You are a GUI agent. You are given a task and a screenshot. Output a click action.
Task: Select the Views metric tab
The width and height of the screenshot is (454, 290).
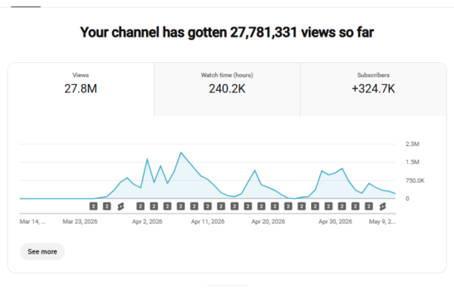pyautogui.click(x=81, y=89)
